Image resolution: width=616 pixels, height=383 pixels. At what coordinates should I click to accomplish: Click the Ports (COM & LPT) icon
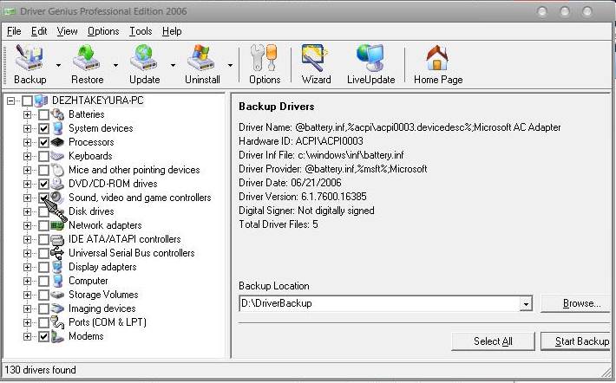coord(57,322)
